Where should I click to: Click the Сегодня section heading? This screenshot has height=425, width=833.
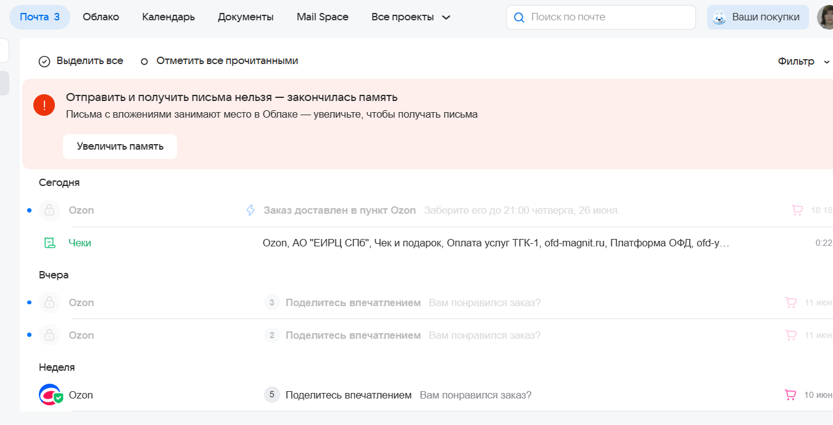click(59, 183)
